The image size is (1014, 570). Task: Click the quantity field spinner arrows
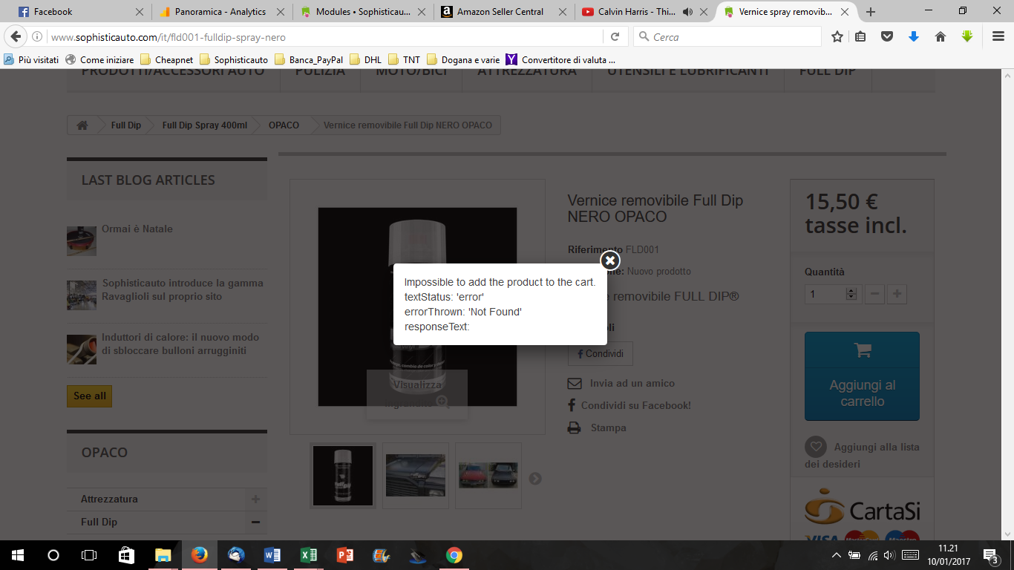pyautogui.click(x=851, y=295)
